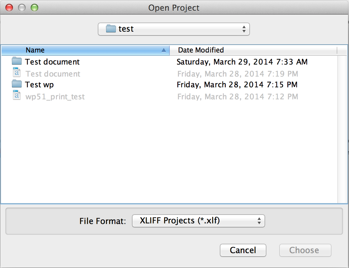Select the greyed Test document file name
Viewport: 349px width, 268px height.
(x=53, y=74)
